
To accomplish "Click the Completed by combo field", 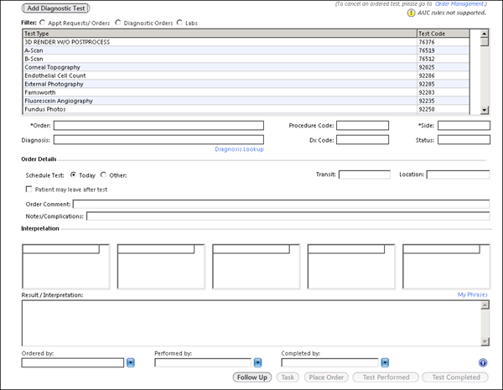I will point(329,362).
